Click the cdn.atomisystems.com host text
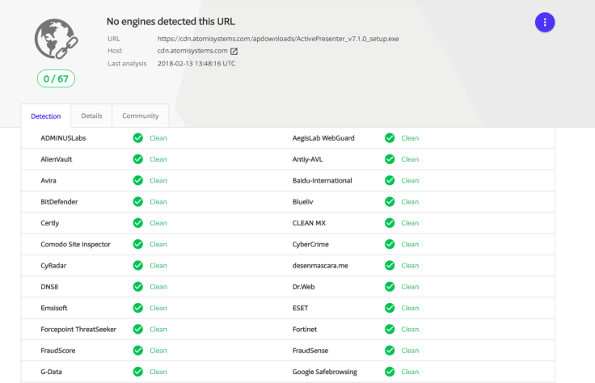Image resolution: width=595 pixels, height=383 pixels. tap(192, 51)
